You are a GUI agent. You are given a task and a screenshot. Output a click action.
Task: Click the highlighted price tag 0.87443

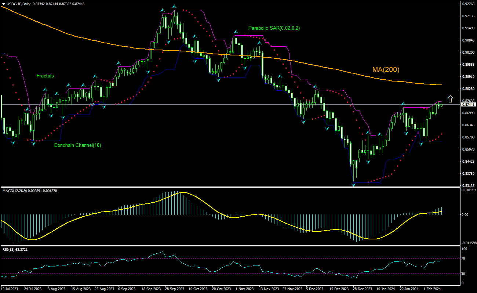tap(469, 105)
